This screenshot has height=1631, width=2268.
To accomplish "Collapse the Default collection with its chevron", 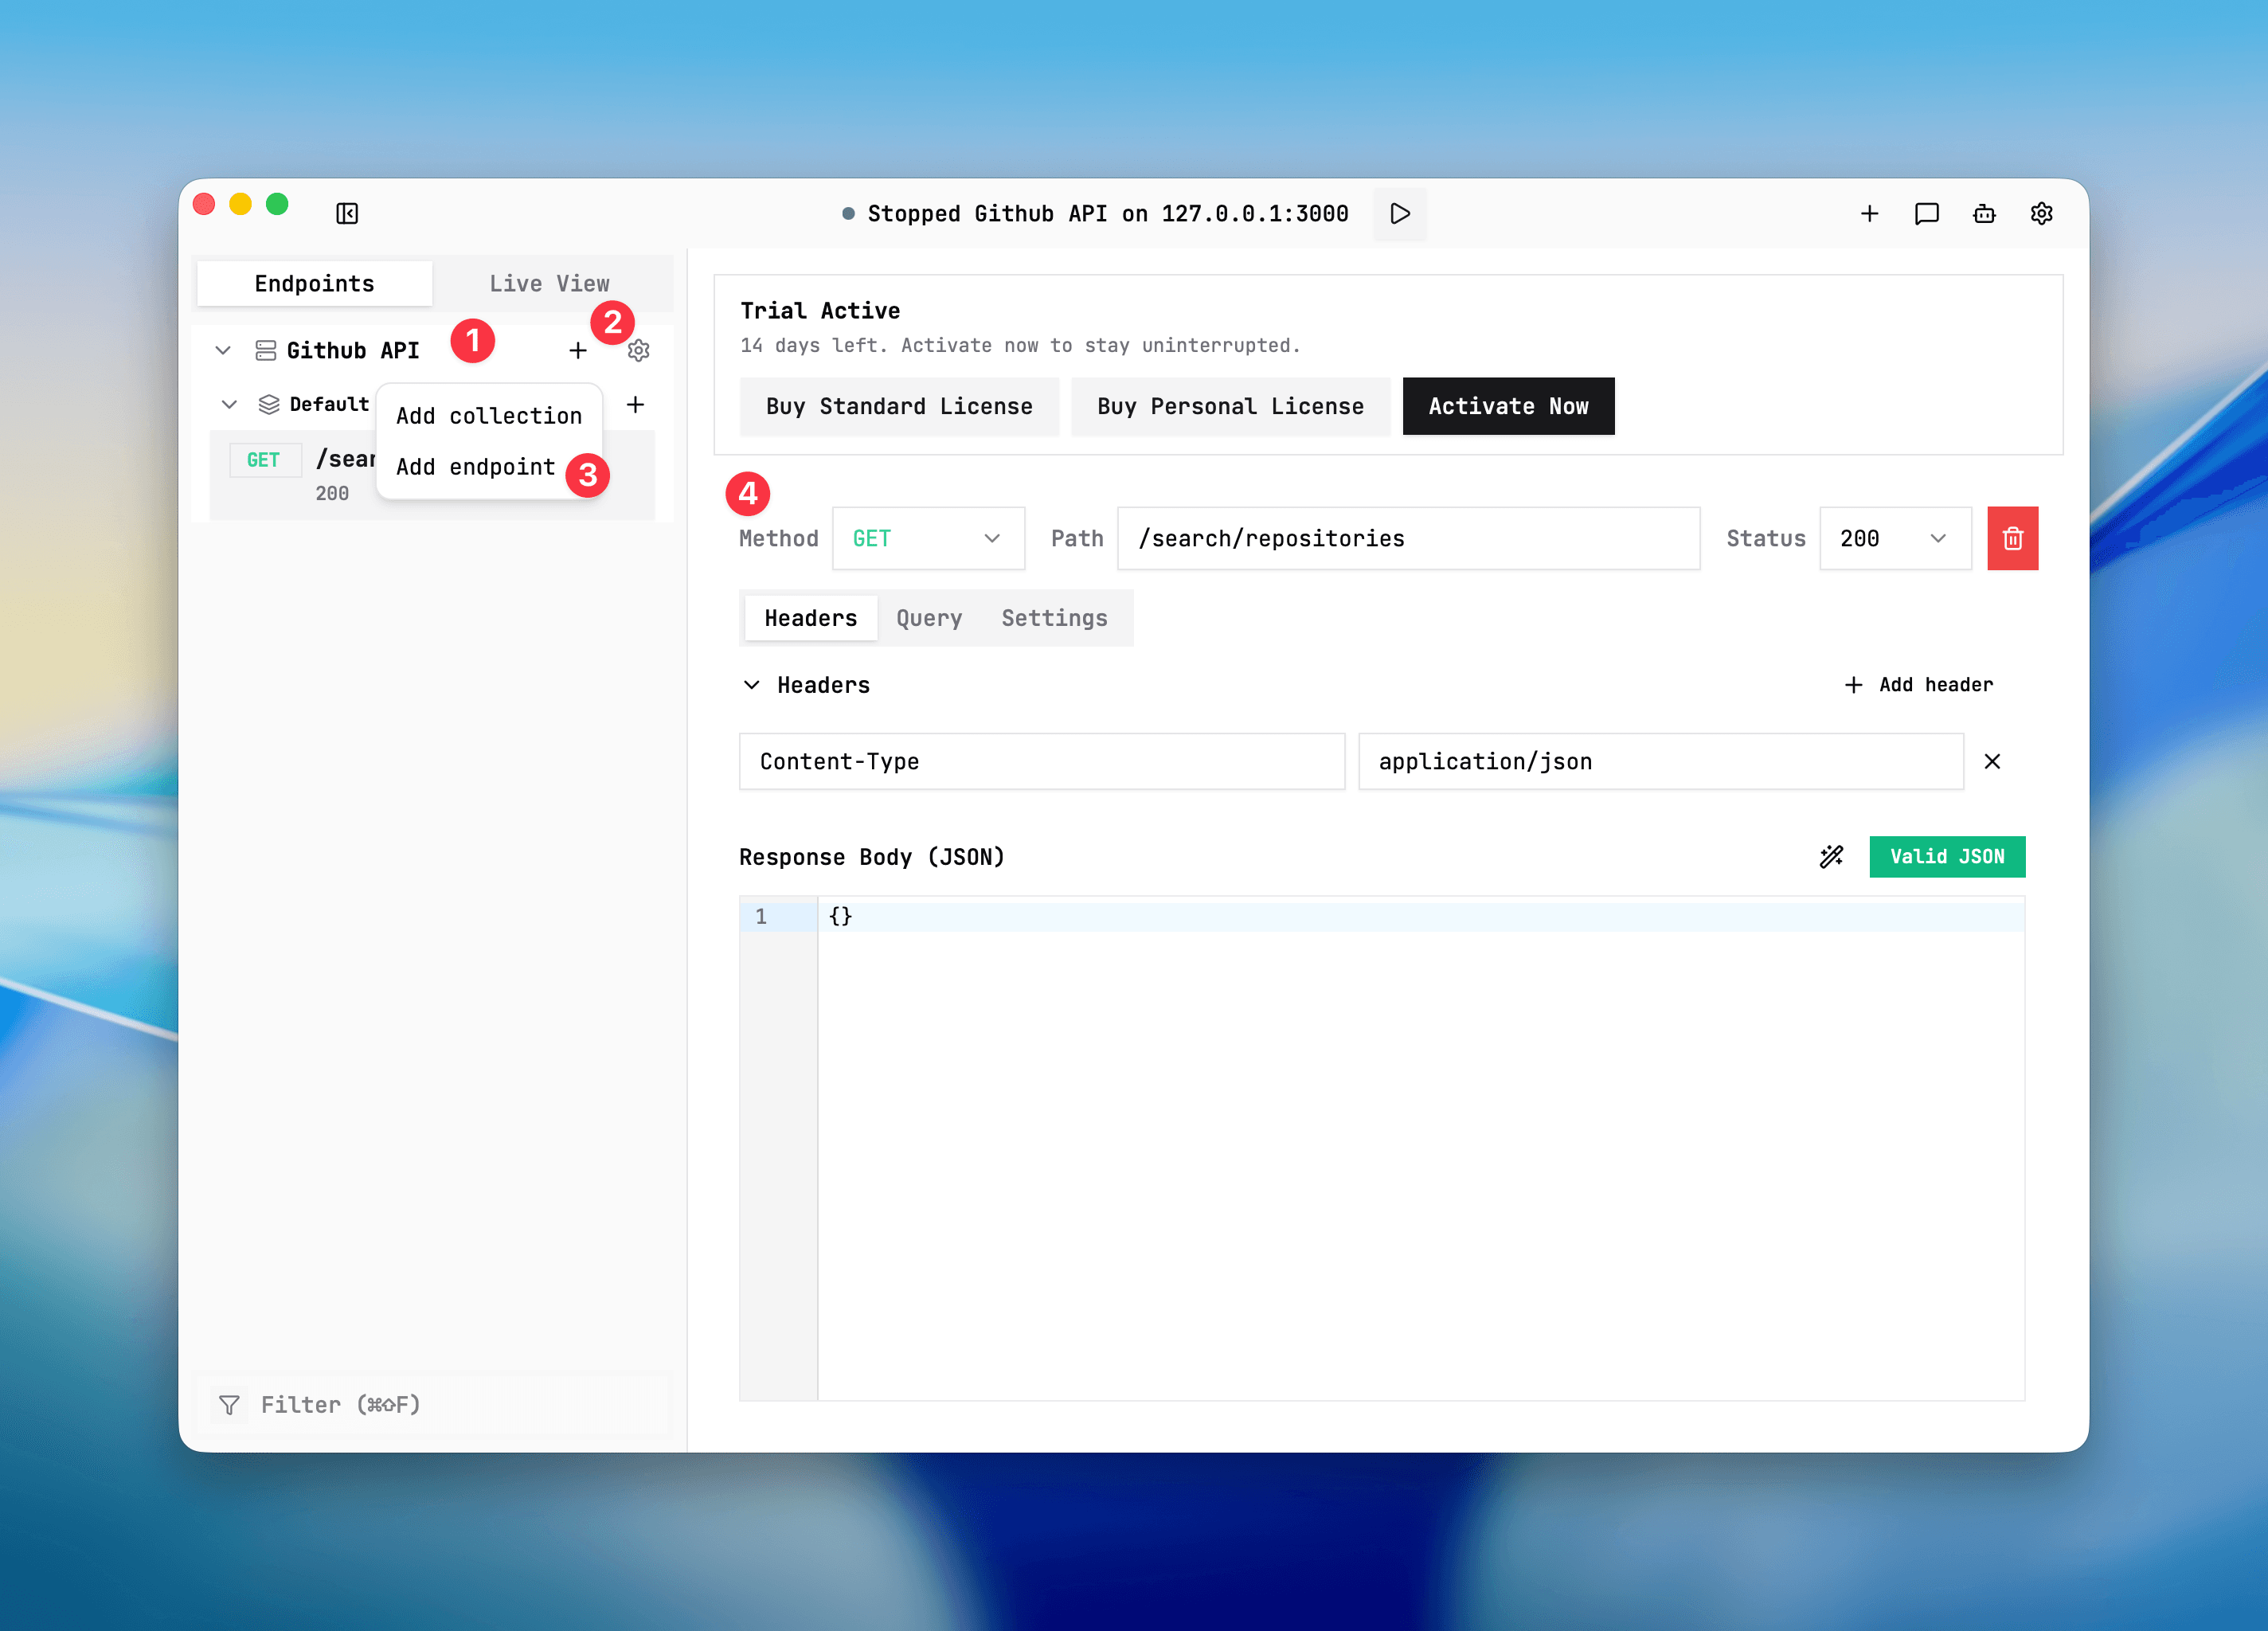I will click(x=229, y=404).
